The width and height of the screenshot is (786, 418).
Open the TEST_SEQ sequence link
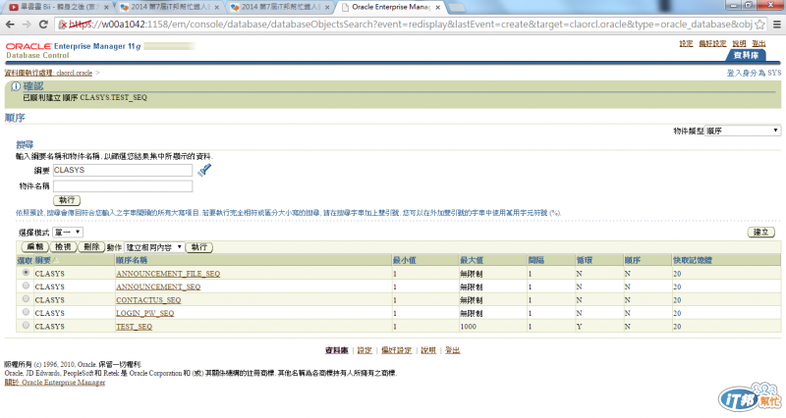click(x=135, y=327)
